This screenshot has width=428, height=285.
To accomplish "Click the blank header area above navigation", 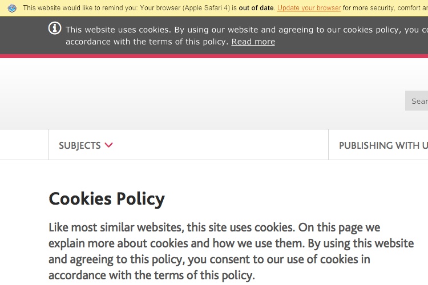I will pos(191,93).
